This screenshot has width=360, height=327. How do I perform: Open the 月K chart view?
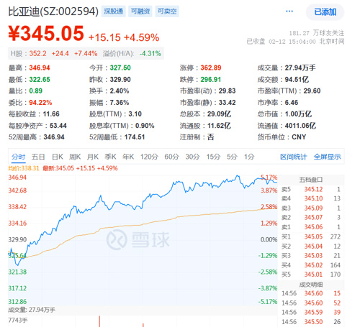pos(93,157)
